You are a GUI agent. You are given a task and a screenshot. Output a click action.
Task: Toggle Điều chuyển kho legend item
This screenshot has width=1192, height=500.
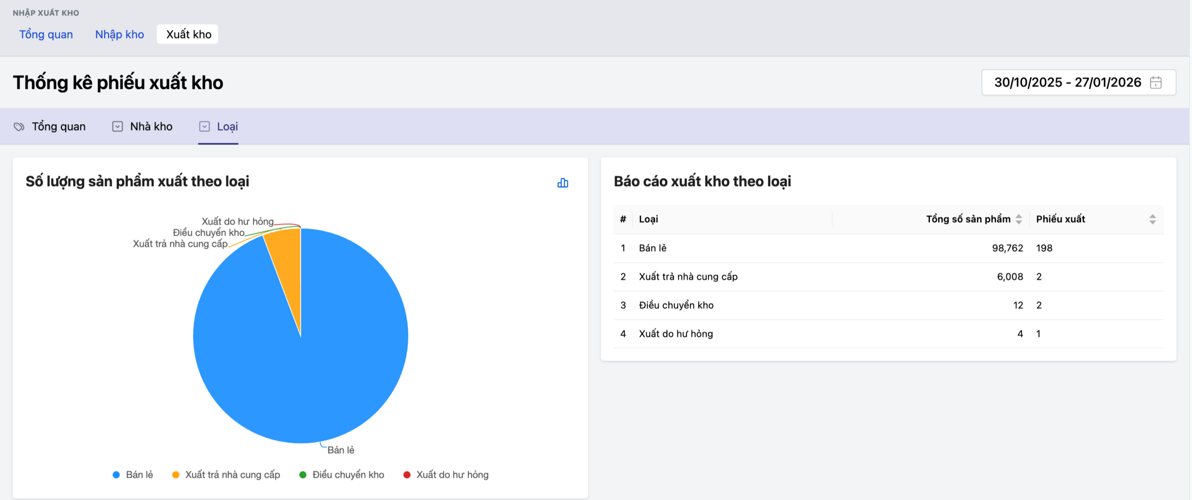click(x=342, y=474)
